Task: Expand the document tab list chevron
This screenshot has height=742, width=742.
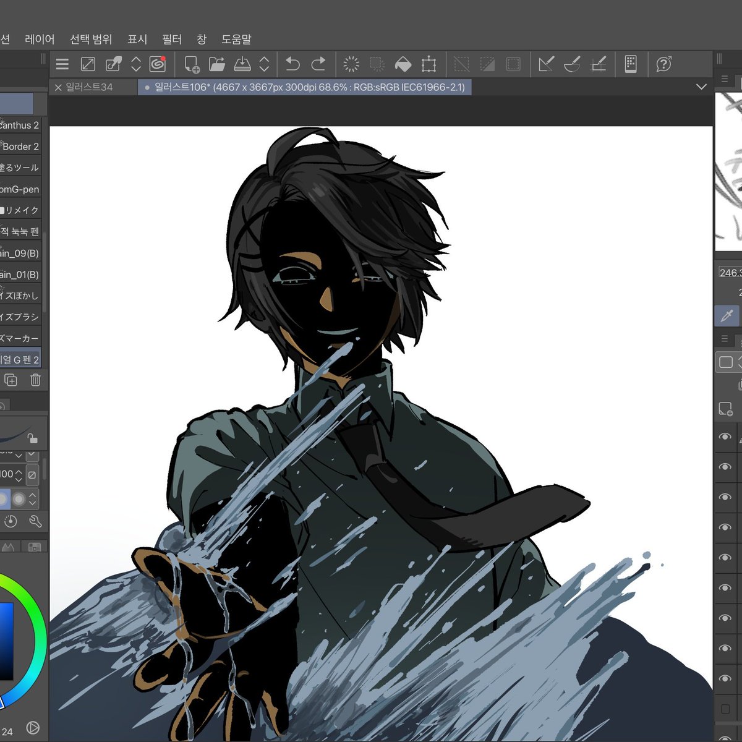Action: pos(701,87)
